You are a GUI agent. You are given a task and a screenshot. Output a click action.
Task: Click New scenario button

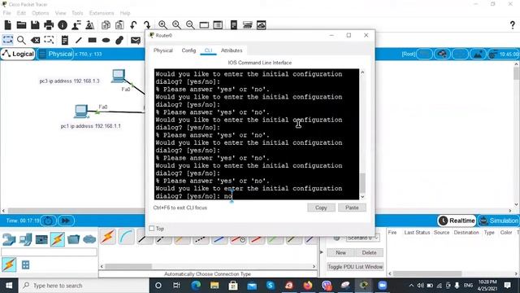coord(340,253)
